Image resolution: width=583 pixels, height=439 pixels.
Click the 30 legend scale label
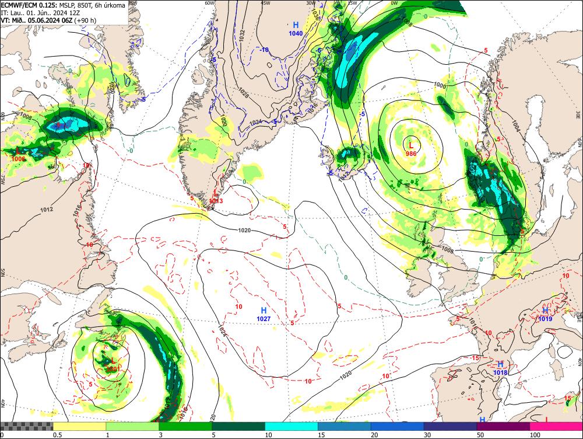[x=427, y=435]
